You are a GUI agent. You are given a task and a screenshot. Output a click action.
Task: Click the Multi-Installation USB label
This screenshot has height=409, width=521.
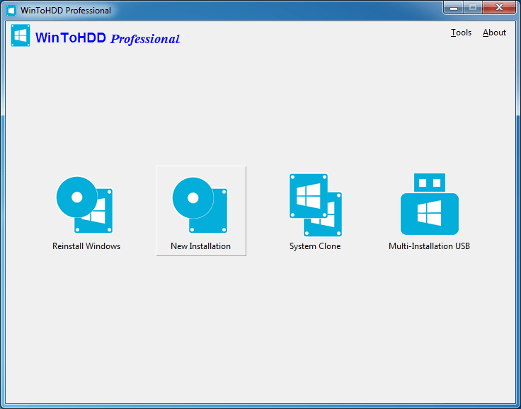point(429,246)
